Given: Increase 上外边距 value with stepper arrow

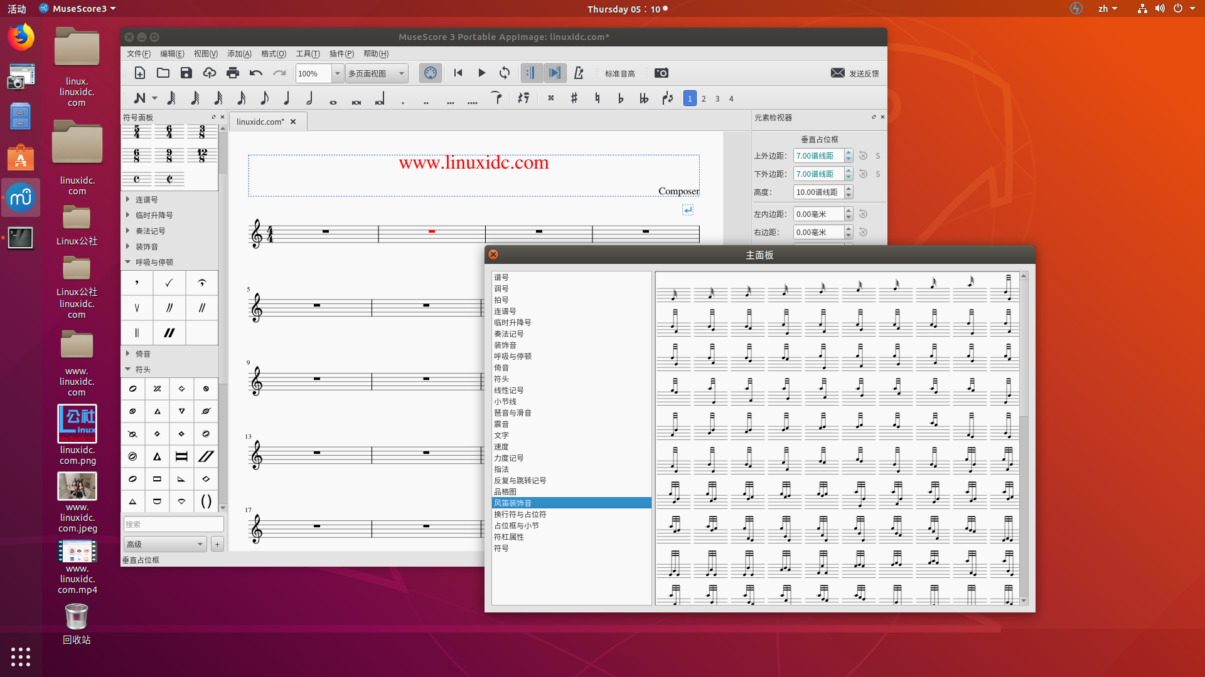Looking at the screenshot, I should click(x=849, y=152).
